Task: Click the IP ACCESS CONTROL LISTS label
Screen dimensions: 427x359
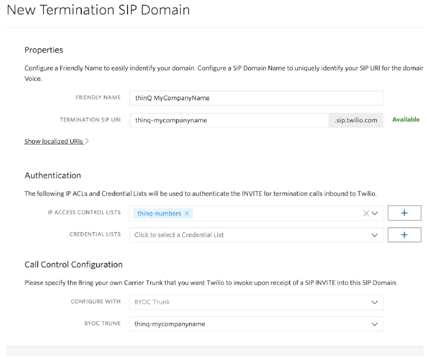Action: pyautogui.click(x=84, y=212)
